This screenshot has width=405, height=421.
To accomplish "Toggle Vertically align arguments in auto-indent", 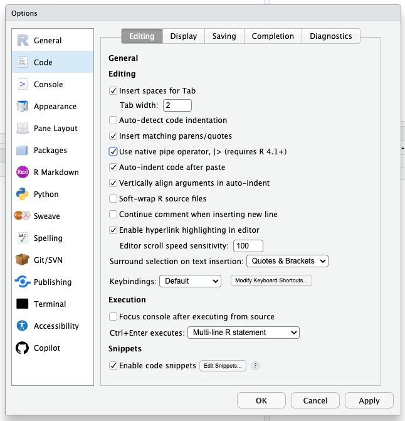I will [x=113, y=183].
